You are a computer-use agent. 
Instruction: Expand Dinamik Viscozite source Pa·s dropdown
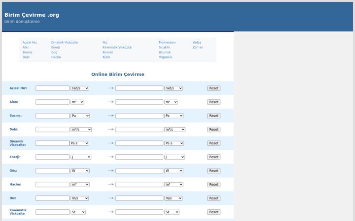point(79,143)
